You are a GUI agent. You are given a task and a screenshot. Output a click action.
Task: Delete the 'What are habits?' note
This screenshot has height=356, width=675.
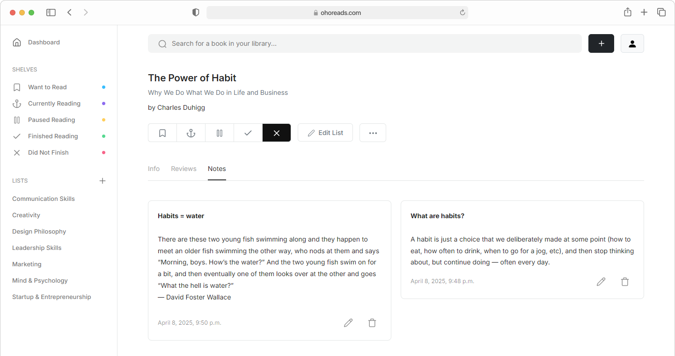click(x=625, y=282)
